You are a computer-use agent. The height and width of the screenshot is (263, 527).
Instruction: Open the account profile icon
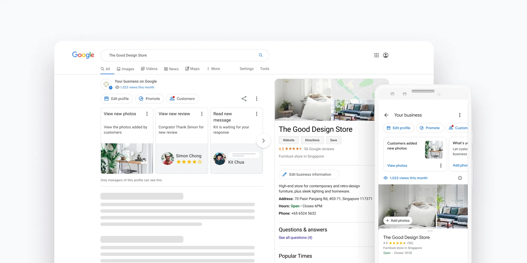click(386, 55)
